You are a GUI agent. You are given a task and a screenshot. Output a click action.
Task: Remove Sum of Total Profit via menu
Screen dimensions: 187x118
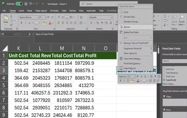point(136,43)
